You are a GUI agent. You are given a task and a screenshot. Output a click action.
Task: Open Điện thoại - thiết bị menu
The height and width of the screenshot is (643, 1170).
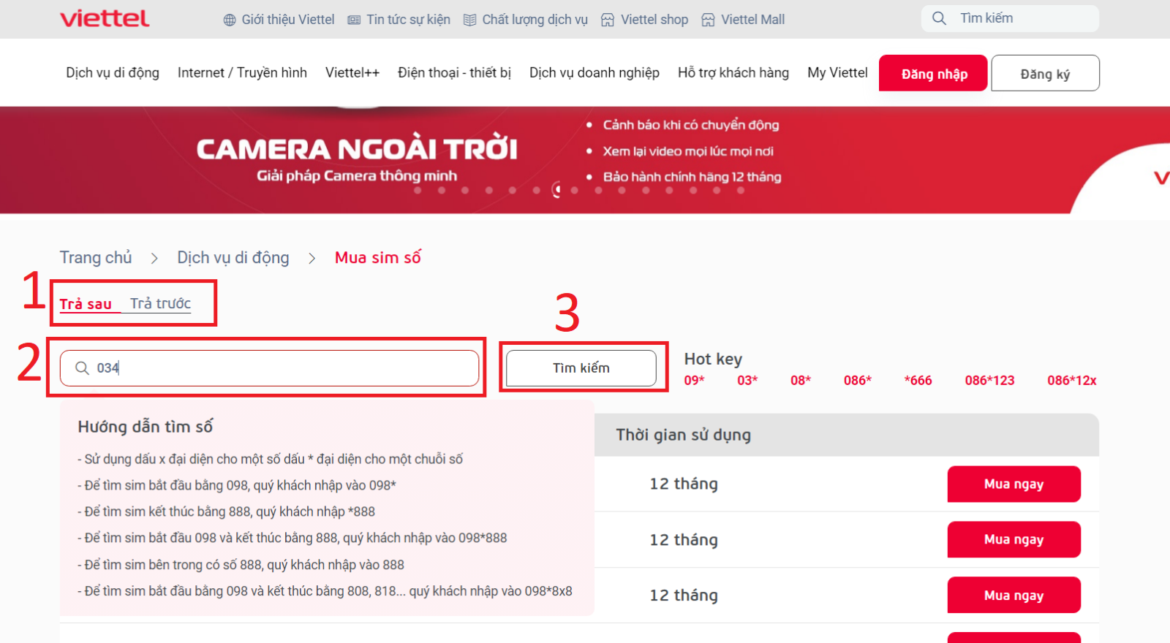point(454,72)
